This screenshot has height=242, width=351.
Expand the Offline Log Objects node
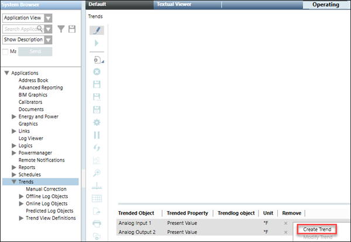(22, 197)
